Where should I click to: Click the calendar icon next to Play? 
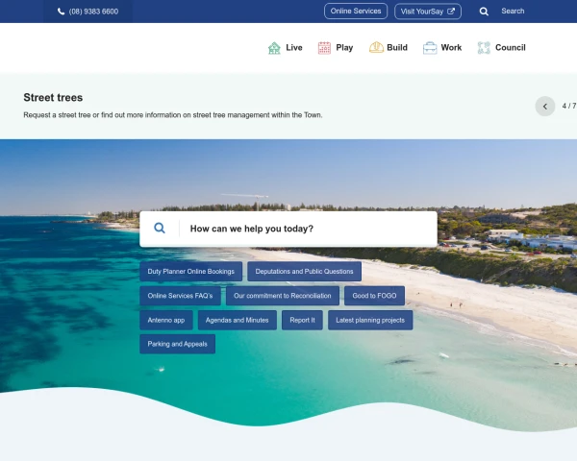324,47
